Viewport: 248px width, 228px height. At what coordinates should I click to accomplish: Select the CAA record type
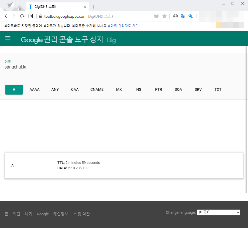[75, 90]
